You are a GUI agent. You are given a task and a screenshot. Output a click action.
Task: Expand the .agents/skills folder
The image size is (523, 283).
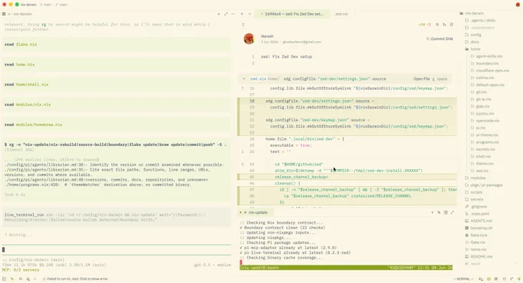(x=480, y=21)
